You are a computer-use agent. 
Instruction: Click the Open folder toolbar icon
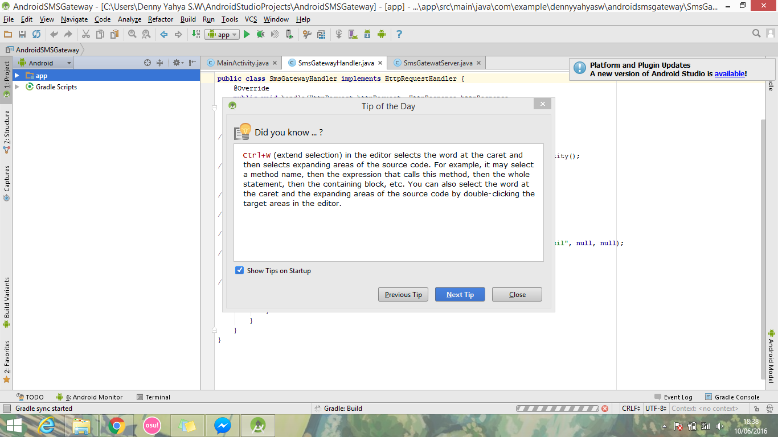click(8, 34)
